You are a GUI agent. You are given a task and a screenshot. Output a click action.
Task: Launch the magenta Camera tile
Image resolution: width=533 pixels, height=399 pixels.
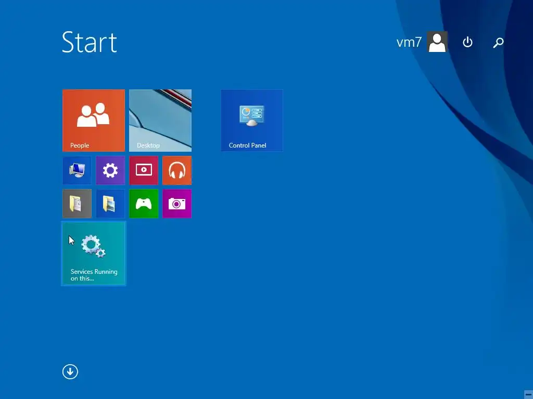tap(177, 204)
